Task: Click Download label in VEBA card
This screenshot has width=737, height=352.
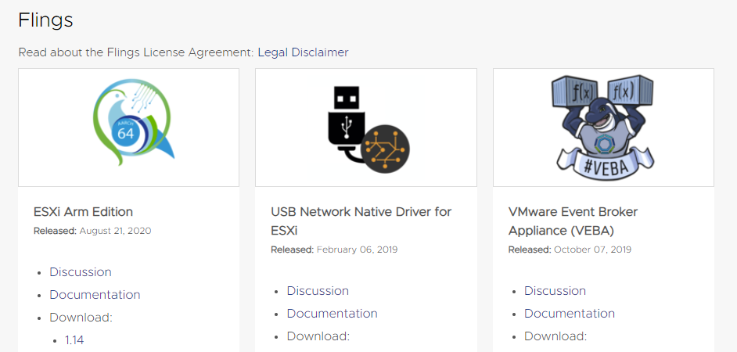Action: tap(555, 336)
